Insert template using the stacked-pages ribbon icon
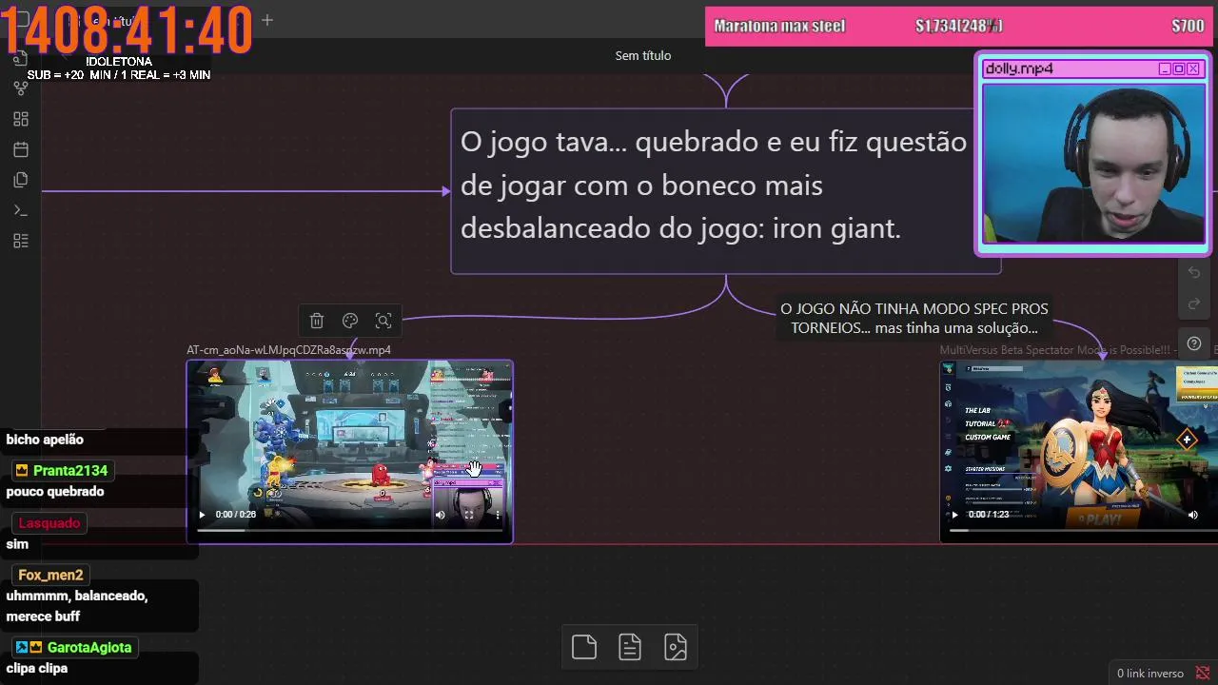 click(21, 180)
